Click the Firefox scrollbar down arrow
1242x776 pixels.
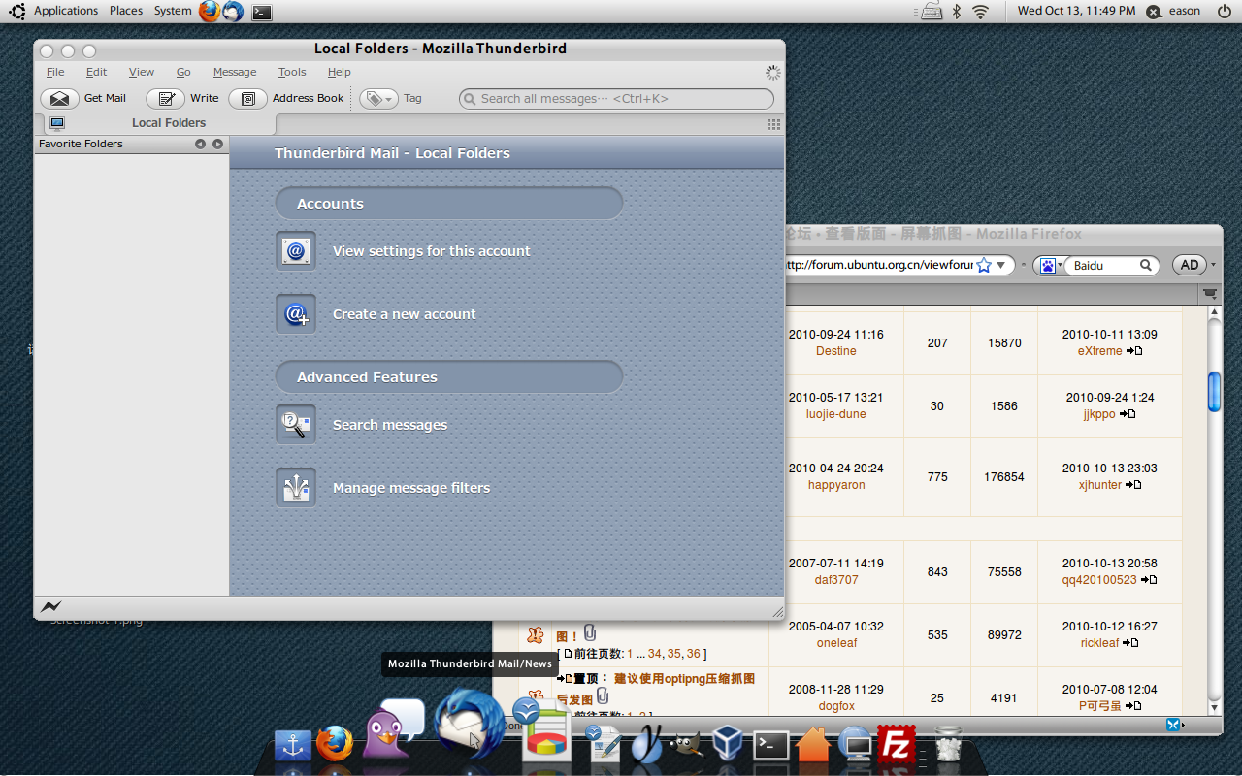click(1214, 708)
